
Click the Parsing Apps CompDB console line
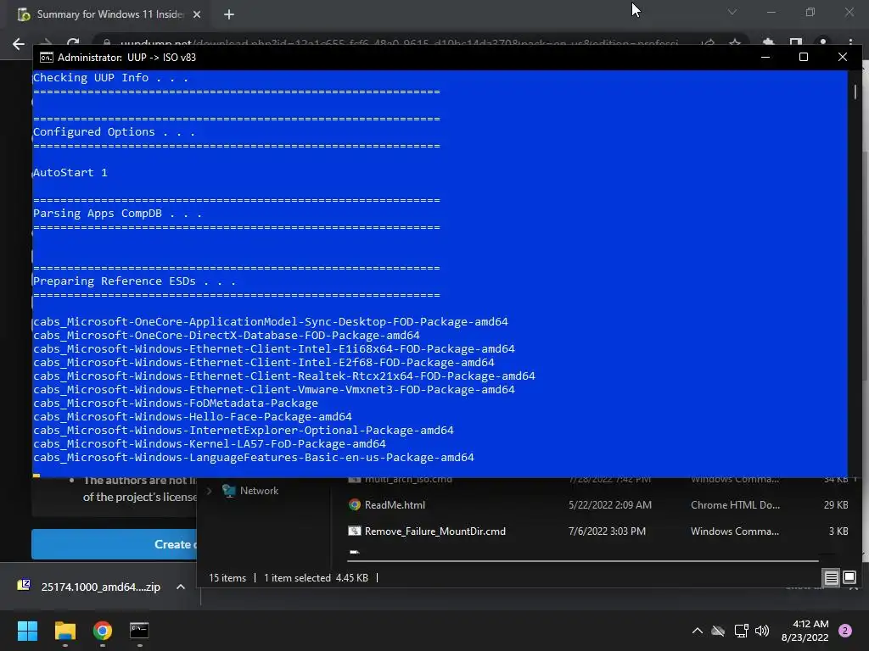(x=117, y=214)
